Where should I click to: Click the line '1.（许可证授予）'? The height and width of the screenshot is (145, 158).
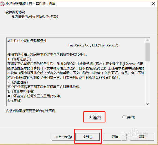[x=19, y=59]
